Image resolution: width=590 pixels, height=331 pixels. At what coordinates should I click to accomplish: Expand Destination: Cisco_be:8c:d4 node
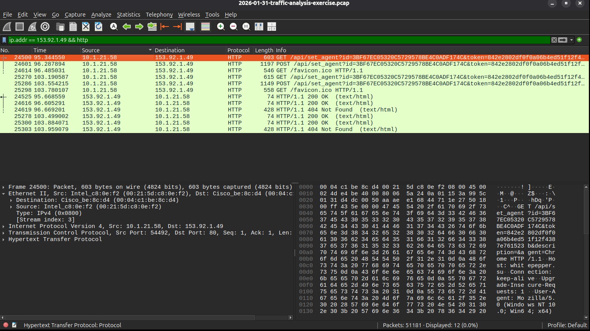point(11,200)
